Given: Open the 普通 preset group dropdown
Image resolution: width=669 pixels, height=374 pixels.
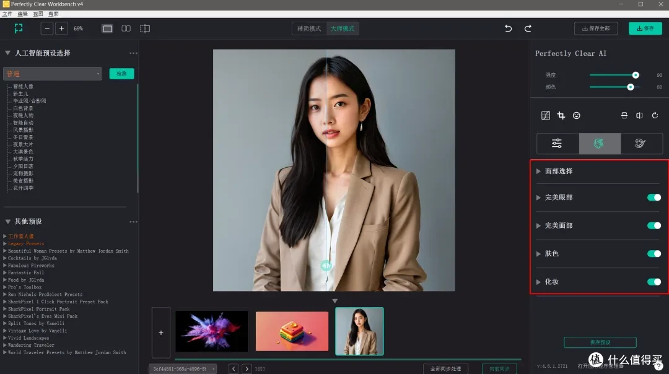Looking at the screenshot, I should pyautogui.click(x=53, y=74).
